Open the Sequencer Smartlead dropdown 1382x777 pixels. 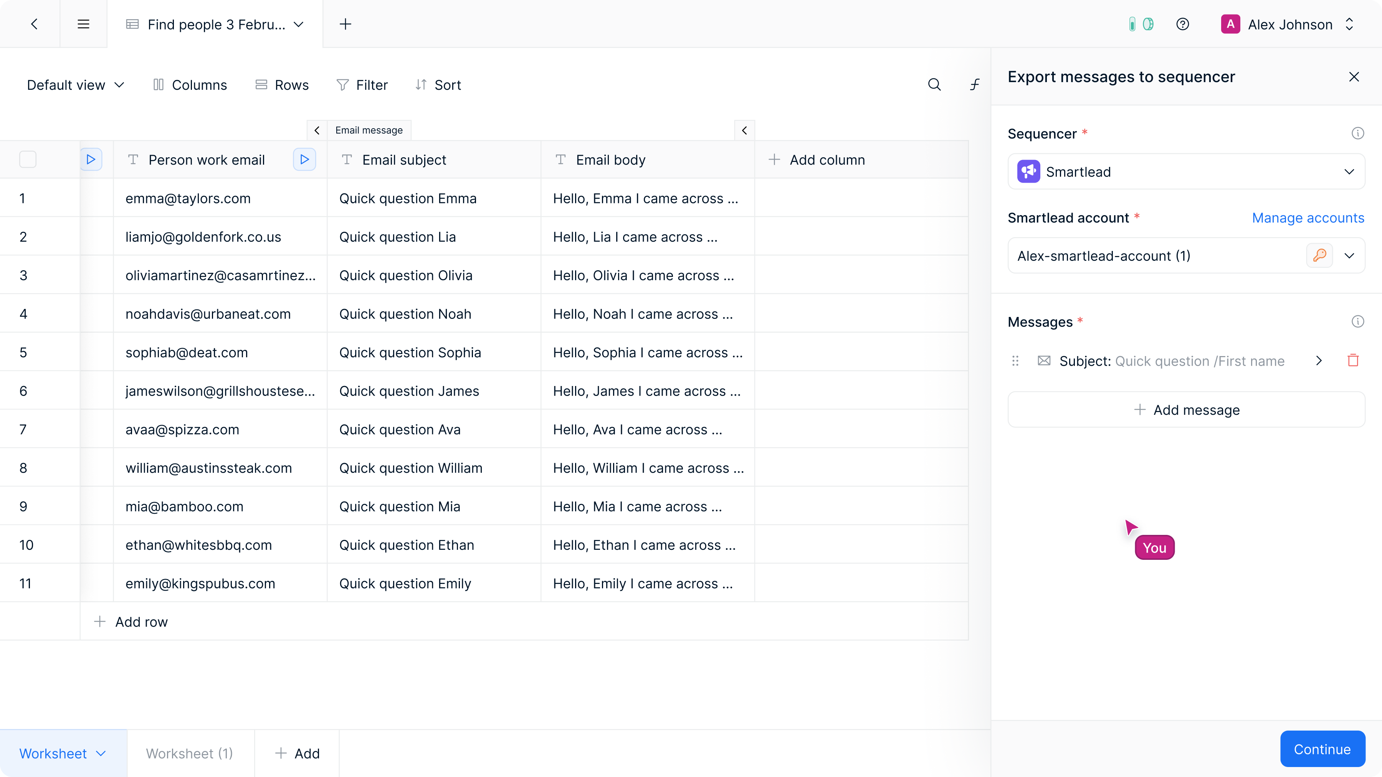tap(1186, 172)
